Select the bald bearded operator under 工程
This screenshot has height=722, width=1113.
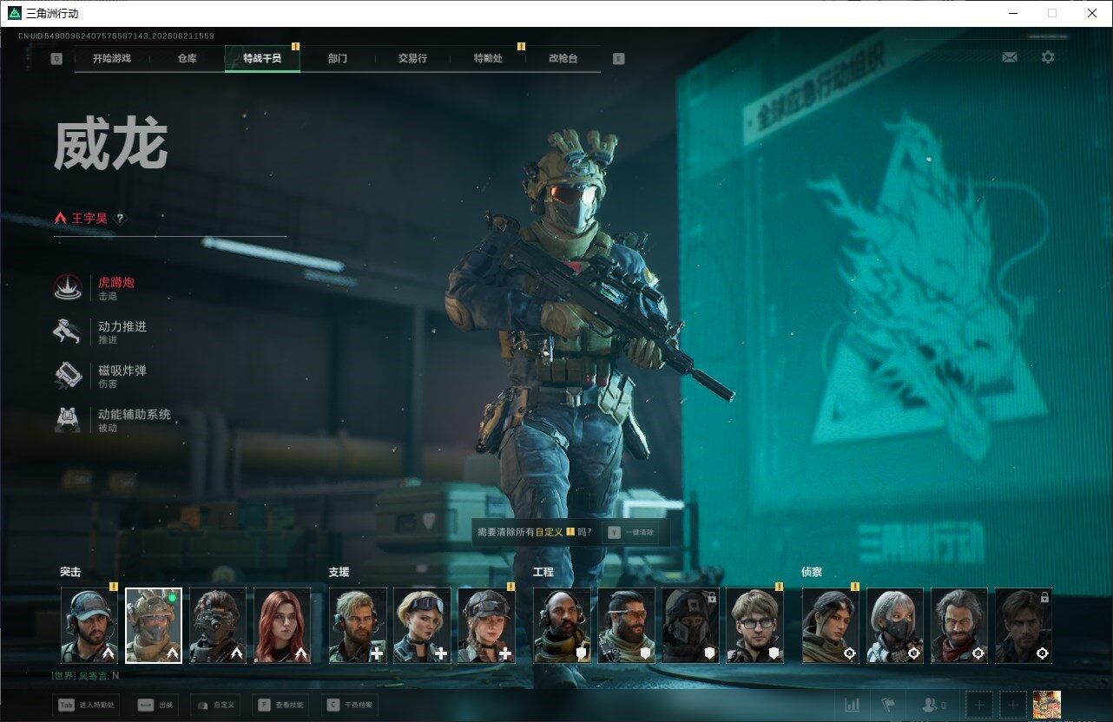point(562,626)
